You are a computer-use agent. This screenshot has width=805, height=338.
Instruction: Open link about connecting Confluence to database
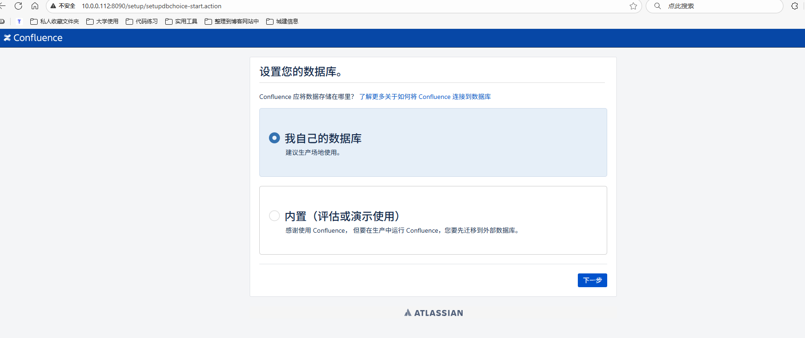tap(425, 97)
